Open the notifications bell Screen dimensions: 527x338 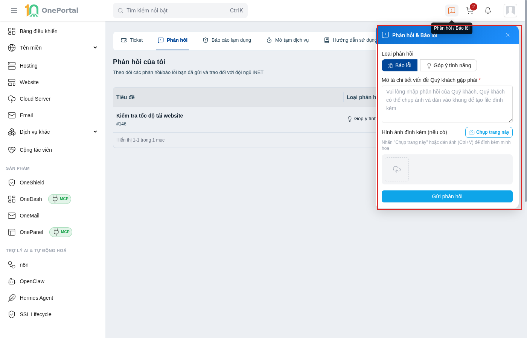tap(488, 11)
